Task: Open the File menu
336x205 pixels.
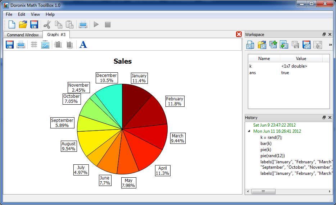Action: 9,14
